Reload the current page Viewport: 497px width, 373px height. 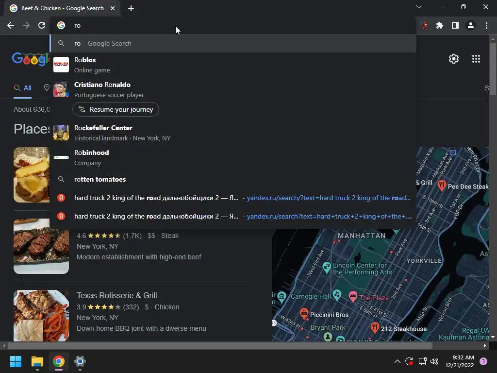[42, 25]
